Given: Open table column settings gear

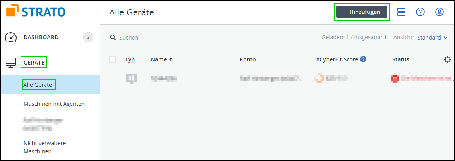Looking at the screenshot, I should (447, 59).
